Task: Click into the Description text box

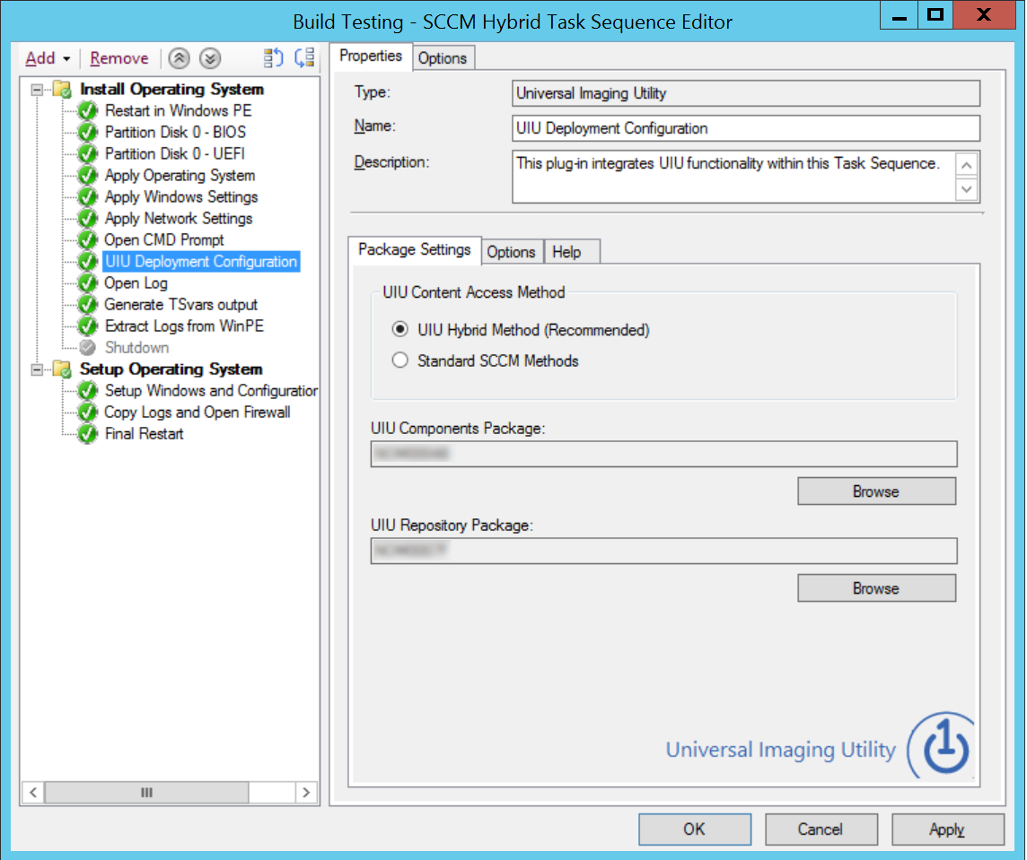Action: (733, 177)
